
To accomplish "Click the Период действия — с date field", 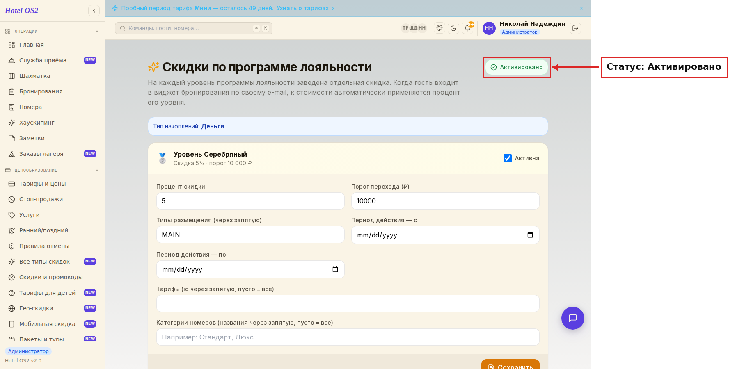I will tap(445, 235).
